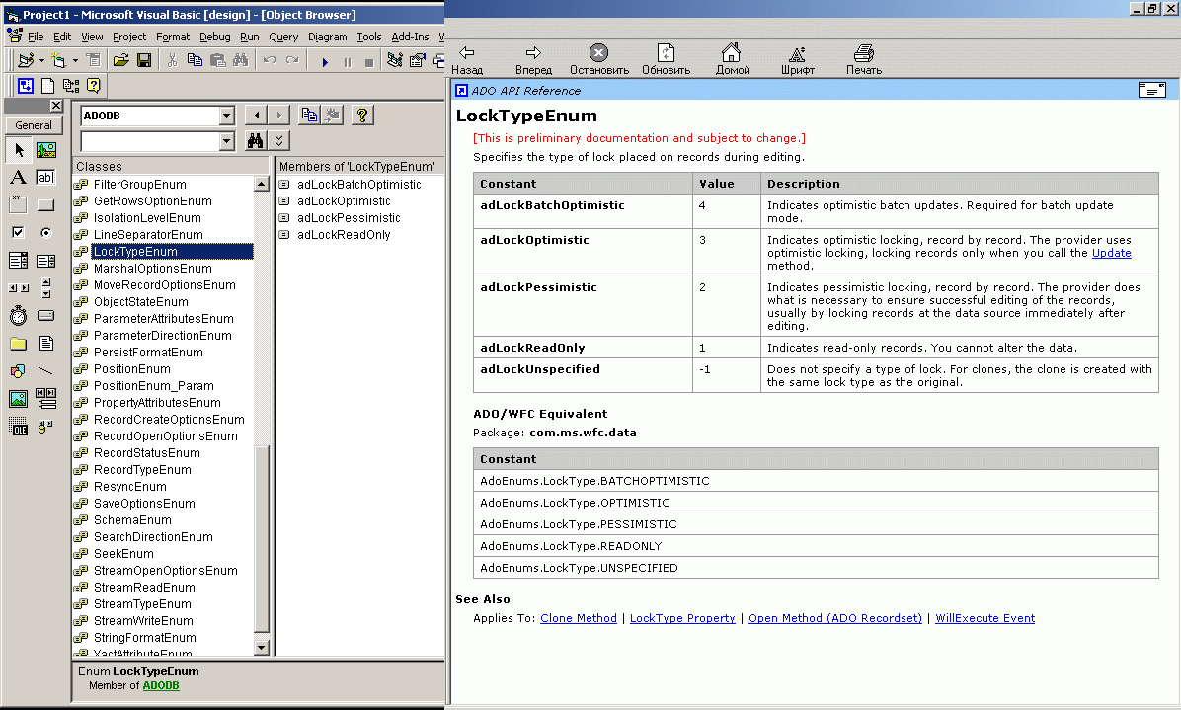Toggle Show/Hide Search Results double-chevron button
Image resolution: width=1181 pixels, height=710 pixels.
[278, 141]
